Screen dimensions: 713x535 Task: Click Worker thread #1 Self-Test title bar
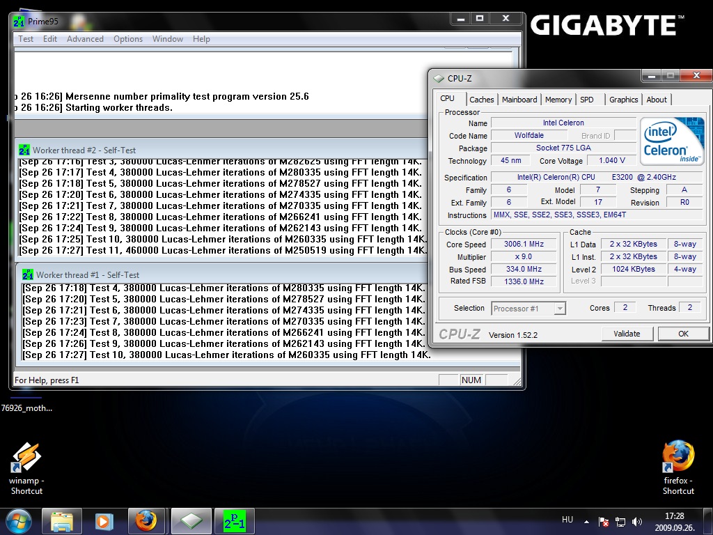224,274
